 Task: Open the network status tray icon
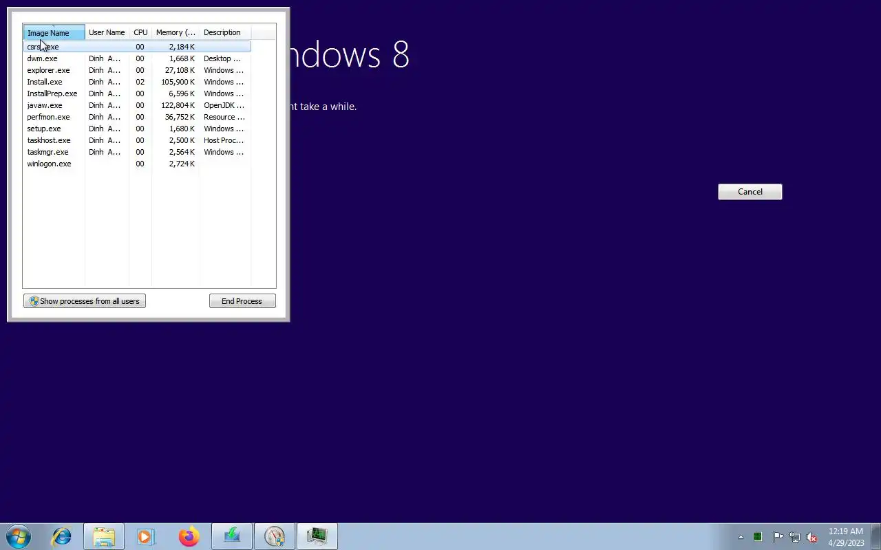(795, 537)
